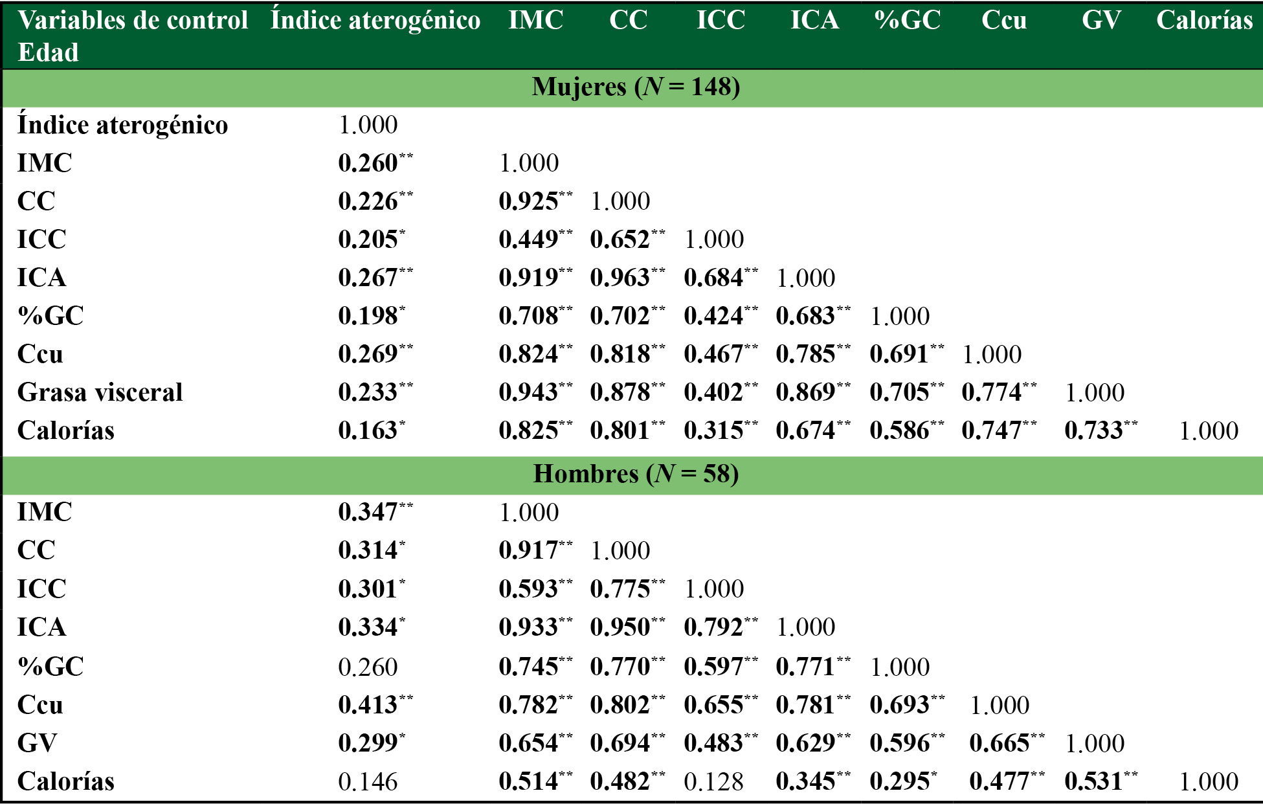This screenshot has height=804, width=1263.
Task: Click the '%GC' column header
Action: pos(907,20)
